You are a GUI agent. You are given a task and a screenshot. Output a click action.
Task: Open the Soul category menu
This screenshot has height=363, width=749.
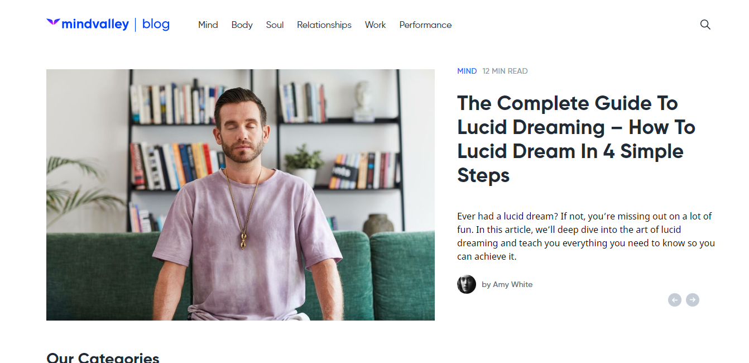point(275,25)
